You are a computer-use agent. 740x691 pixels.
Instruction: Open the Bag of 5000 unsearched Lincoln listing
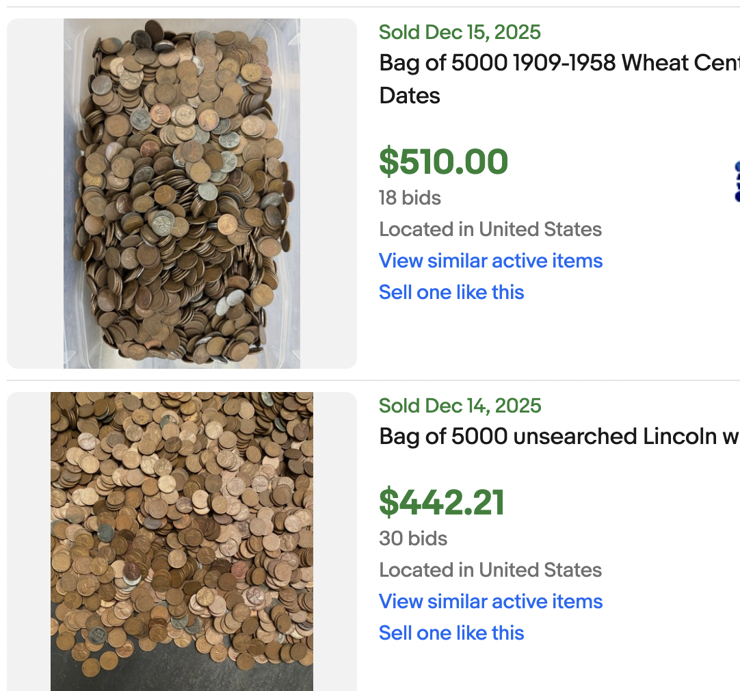(x=559, y=436)
